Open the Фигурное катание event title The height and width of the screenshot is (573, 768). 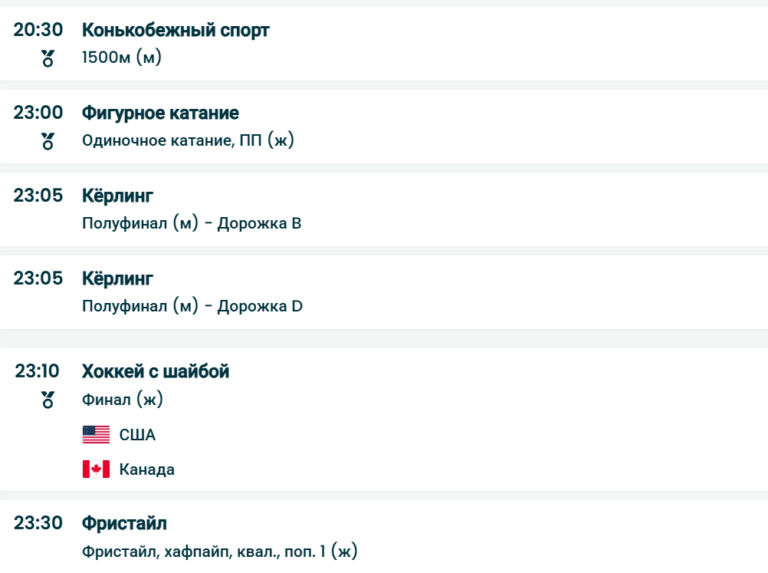point(160,113)
